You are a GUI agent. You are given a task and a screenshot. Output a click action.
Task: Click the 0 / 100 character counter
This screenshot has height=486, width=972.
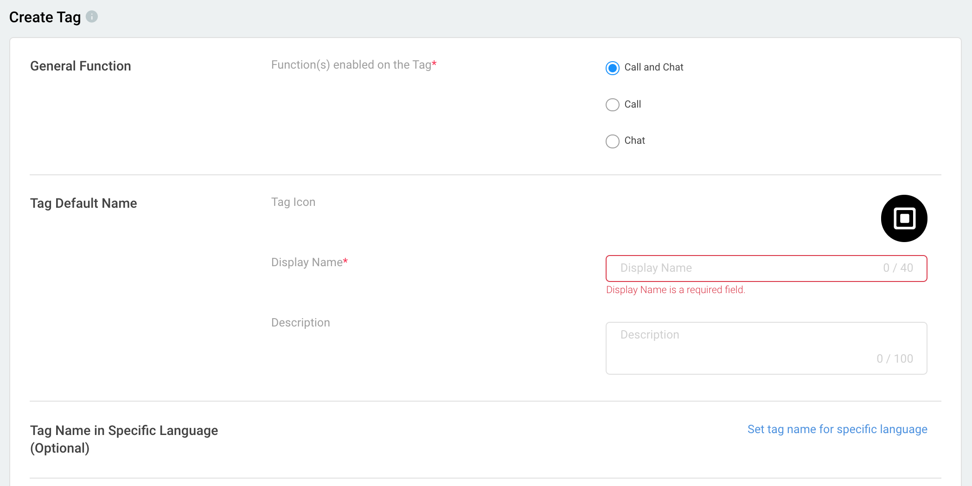[895, 359]
